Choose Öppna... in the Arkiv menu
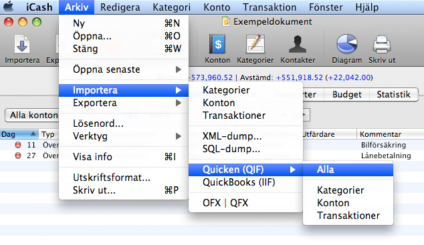This screenshot has height=245, width=424. tap(124, 36)
